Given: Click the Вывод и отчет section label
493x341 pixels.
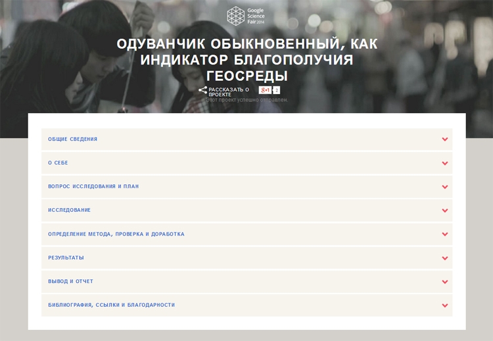Looking at the screenshot, I should pyautogui.click(x=70, y=282).
